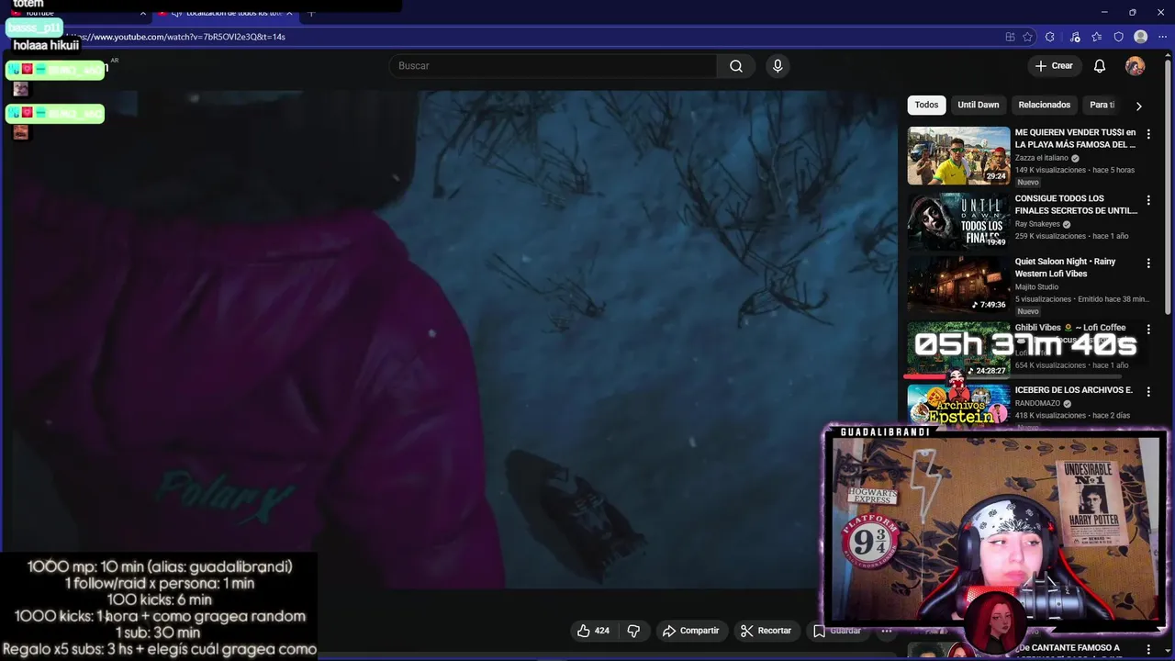Screen dimensions: 1175x661
Task: Open the browser shield security icon
Action: click(x=1118, y=37)
